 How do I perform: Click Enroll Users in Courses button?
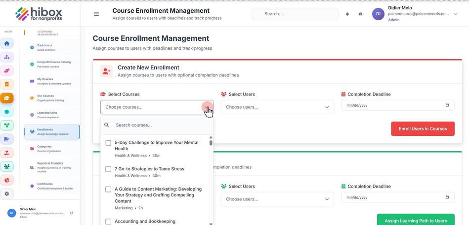point(423,129)
